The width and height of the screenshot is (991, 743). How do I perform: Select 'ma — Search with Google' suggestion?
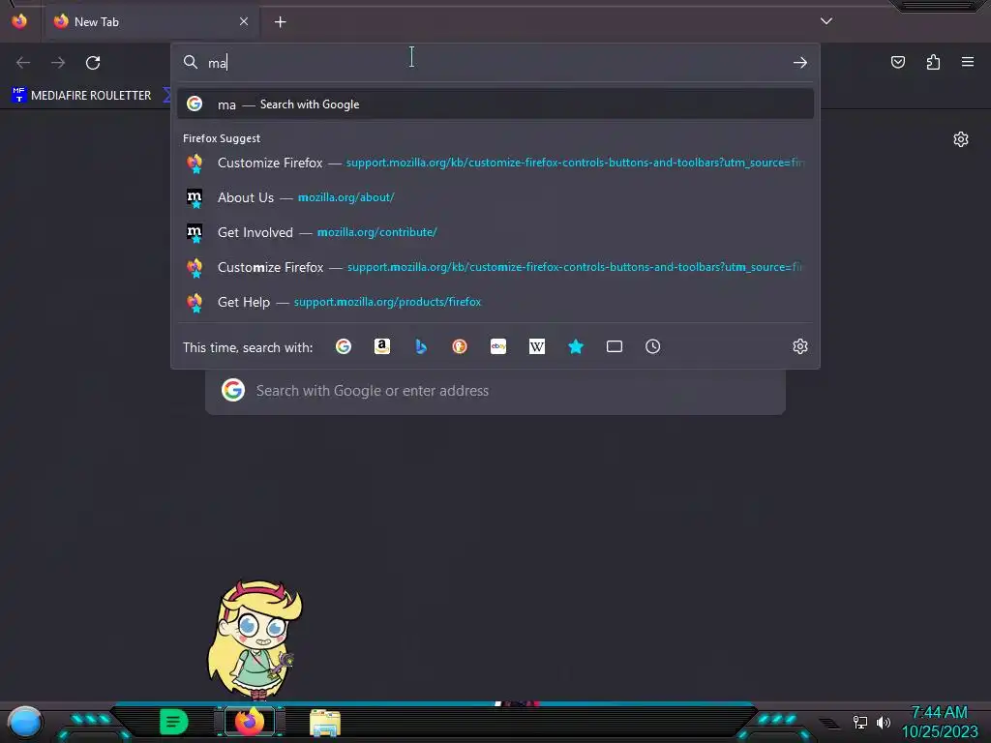tap(495, 104)
